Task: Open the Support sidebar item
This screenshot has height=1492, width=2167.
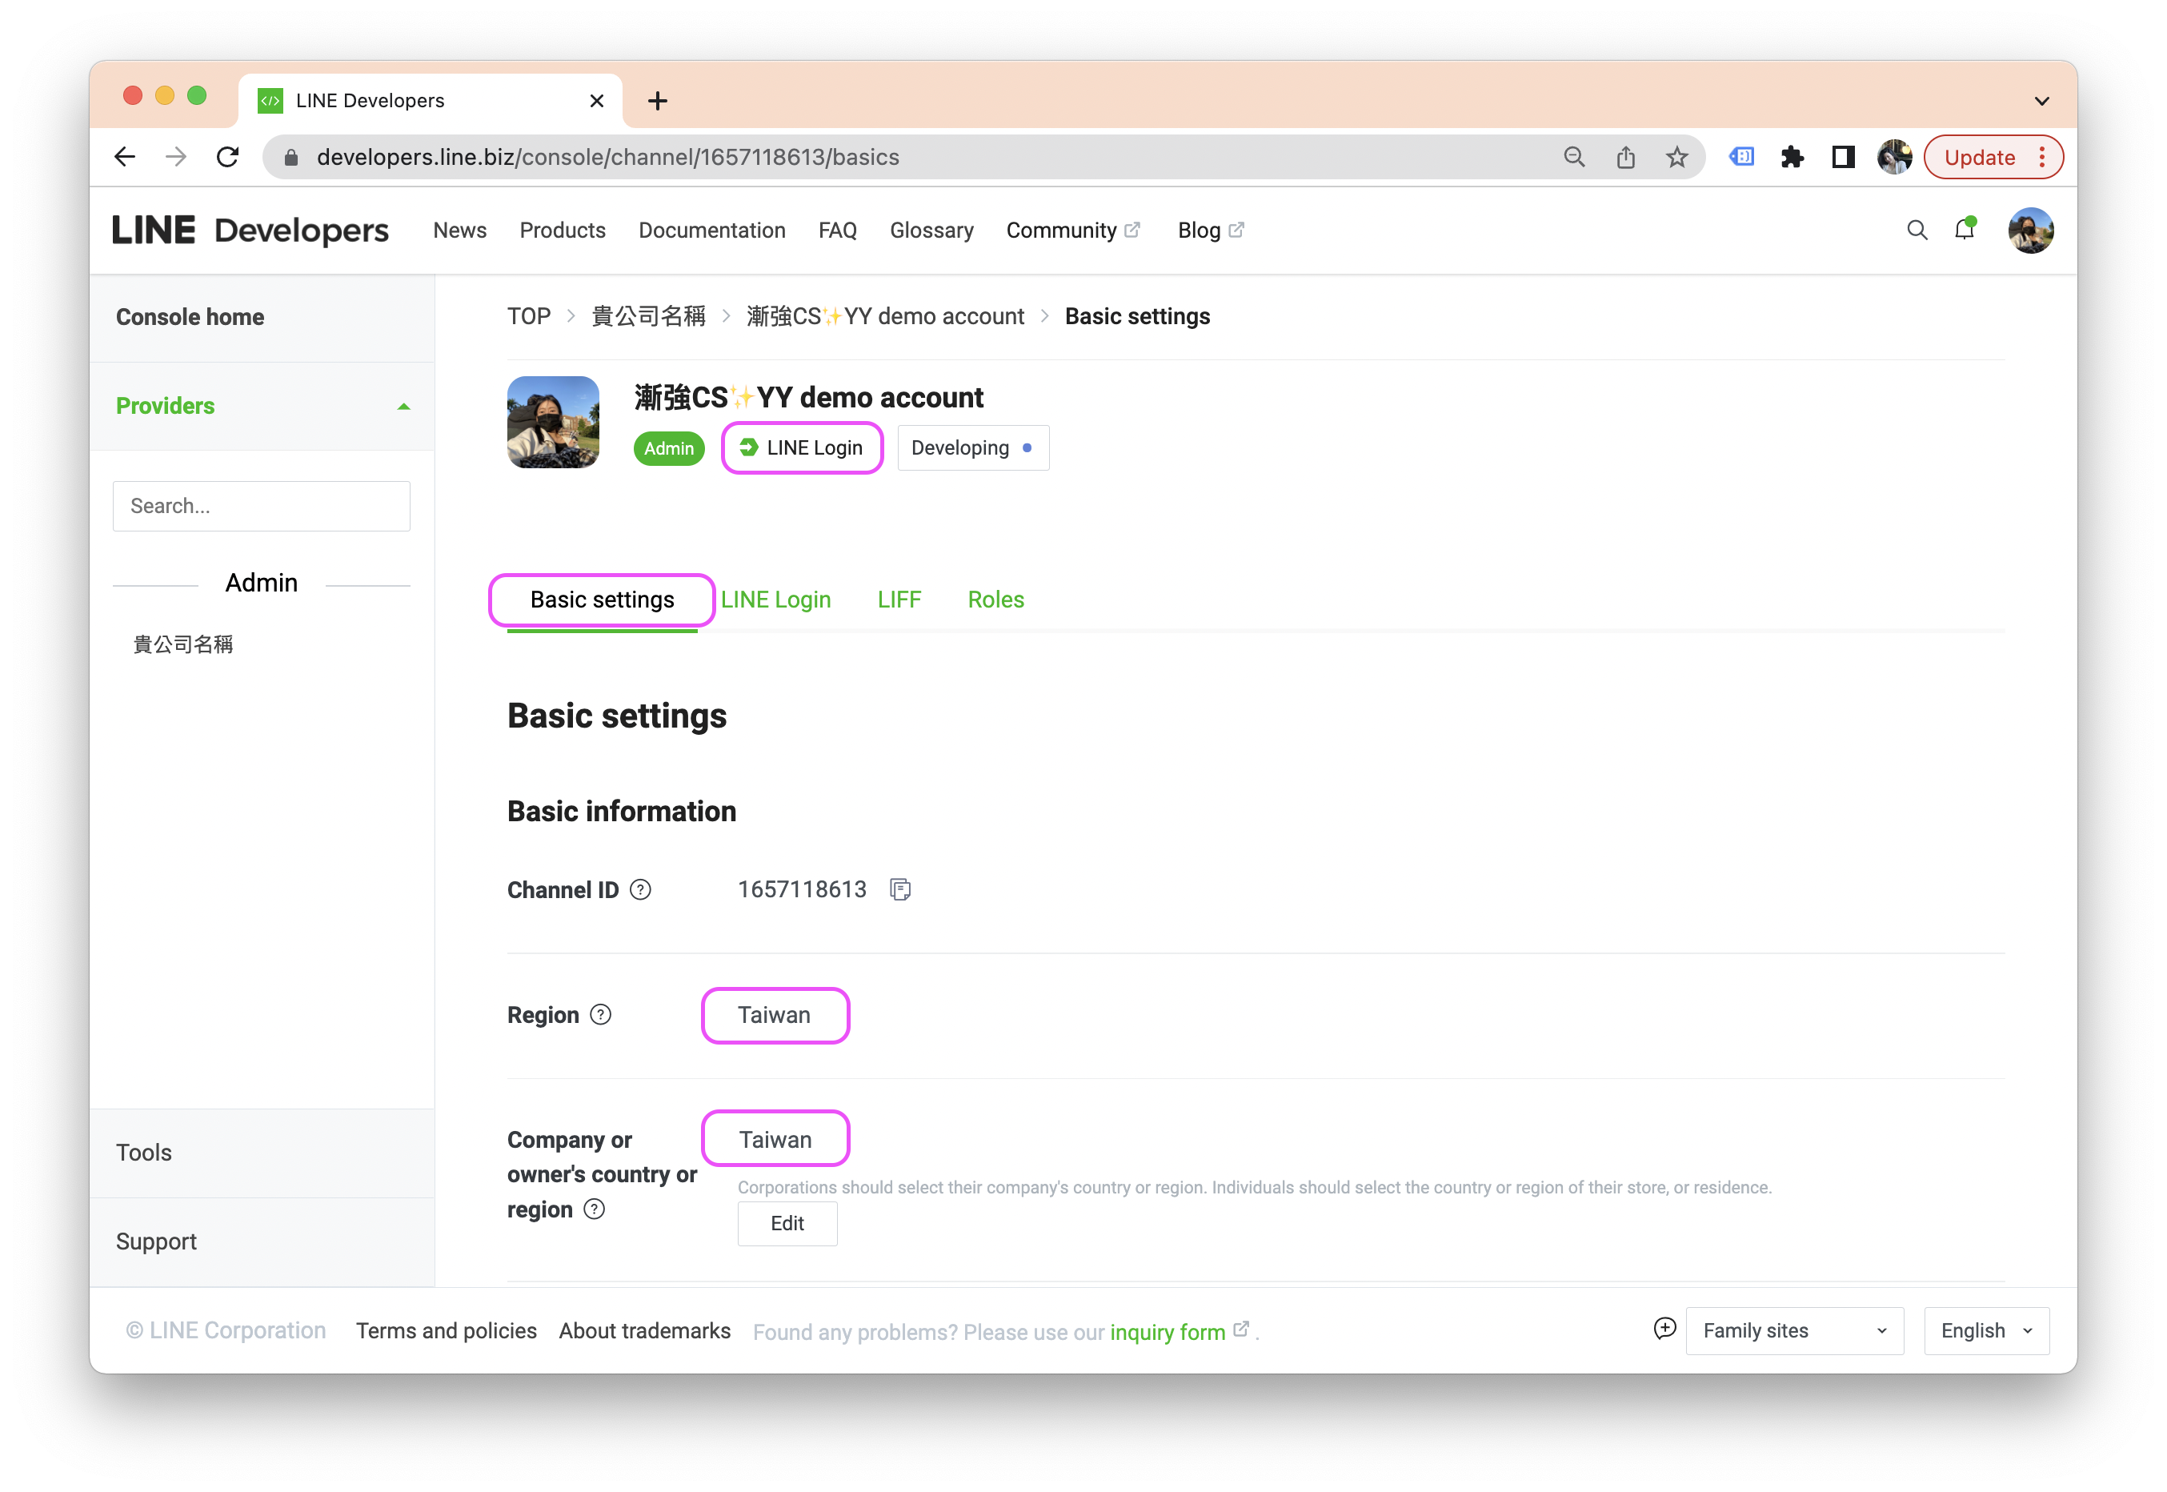Action: 156,1241
